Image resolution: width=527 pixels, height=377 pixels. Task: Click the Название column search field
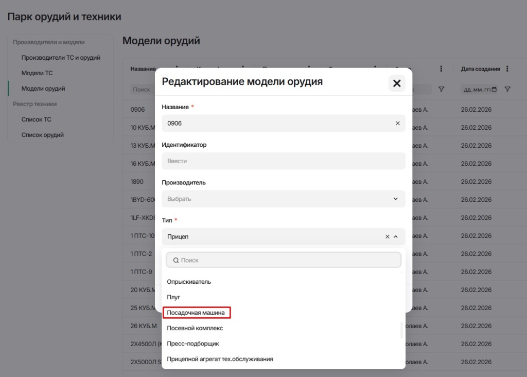[x=143, y=90]
